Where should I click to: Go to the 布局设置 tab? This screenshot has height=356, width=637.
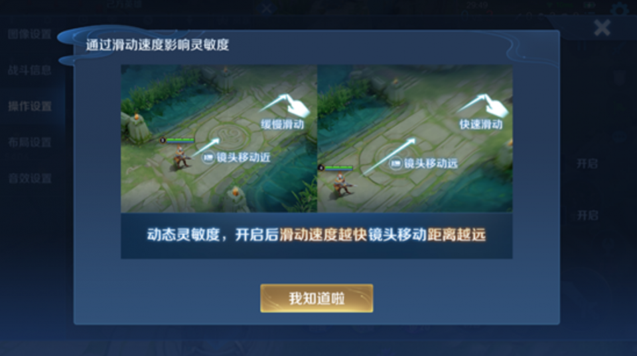coord(30,142)
